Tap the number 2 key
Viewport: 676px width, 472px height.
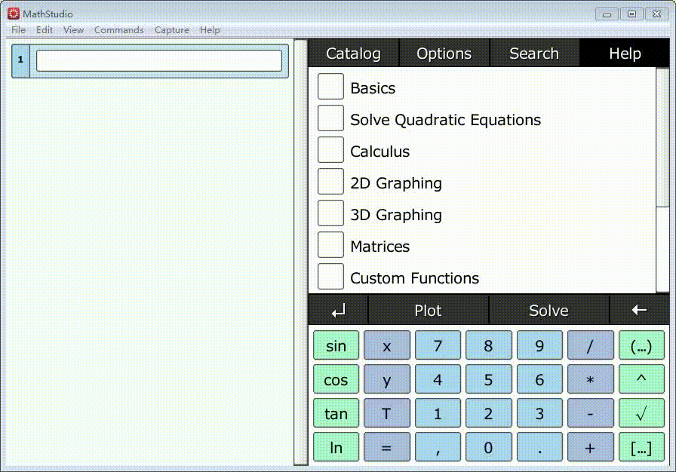(x=488, y=413)
